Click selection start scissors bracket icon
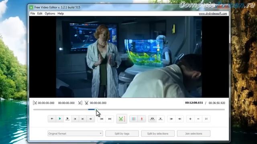 35,103
